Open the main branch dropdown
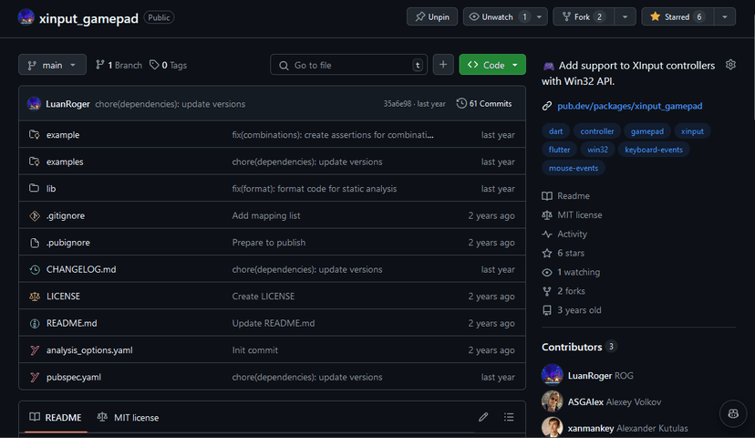The width and height of the screenshot is (755, 438). pos(53,65)
